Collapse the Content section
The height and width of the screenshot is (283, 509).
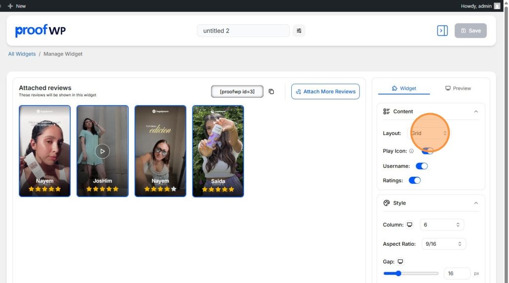476,112
